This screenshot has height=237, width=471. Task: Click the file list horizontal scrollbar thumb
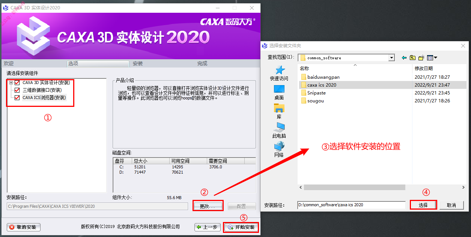click(354, 187)
